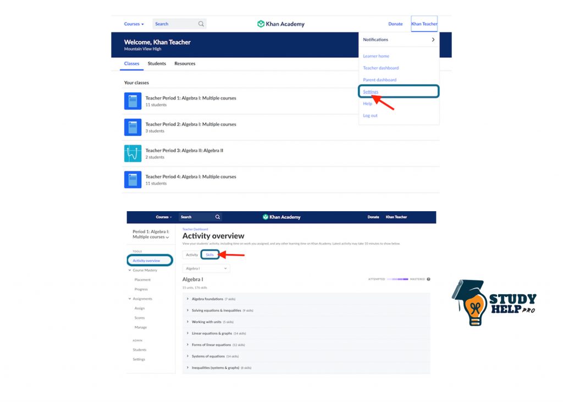Open Notifications submenu chevron

coord(433,40)
